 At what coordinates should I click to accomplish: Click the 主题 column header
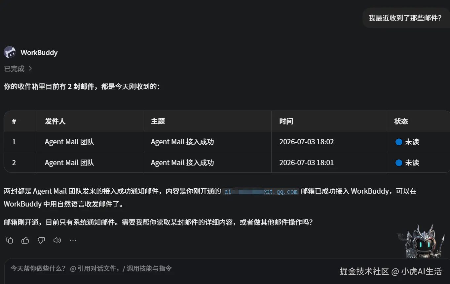pos(158,121)
